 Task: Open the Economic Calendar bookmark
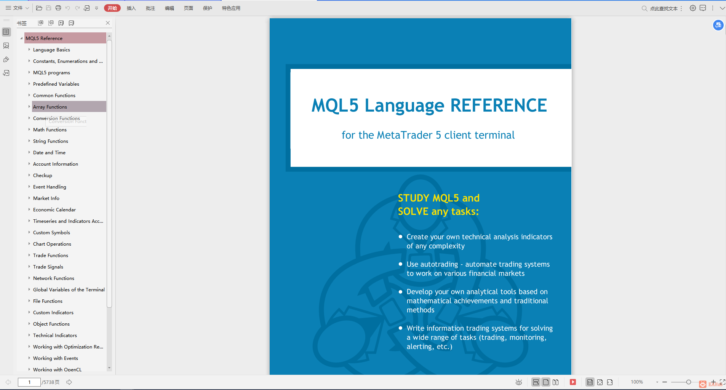54,209
